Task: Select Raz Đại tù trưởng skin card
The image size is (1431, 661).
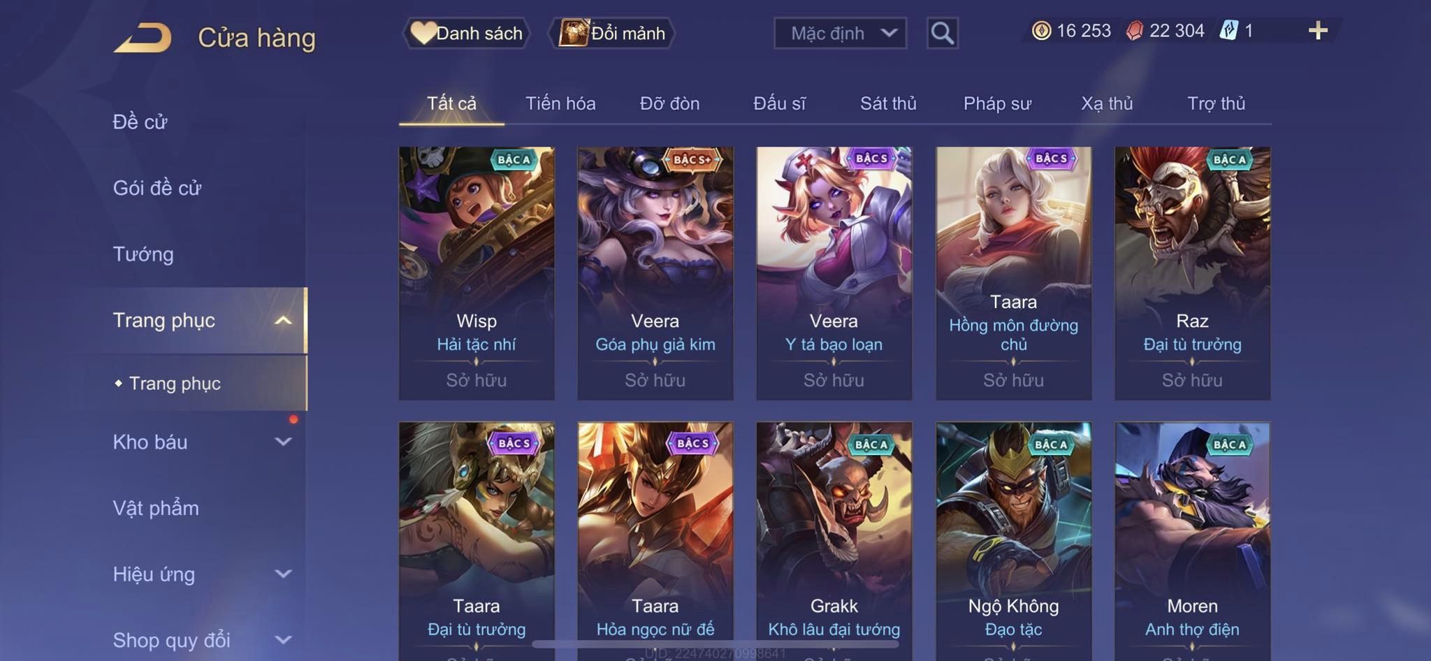Action: click(1192, 273)
